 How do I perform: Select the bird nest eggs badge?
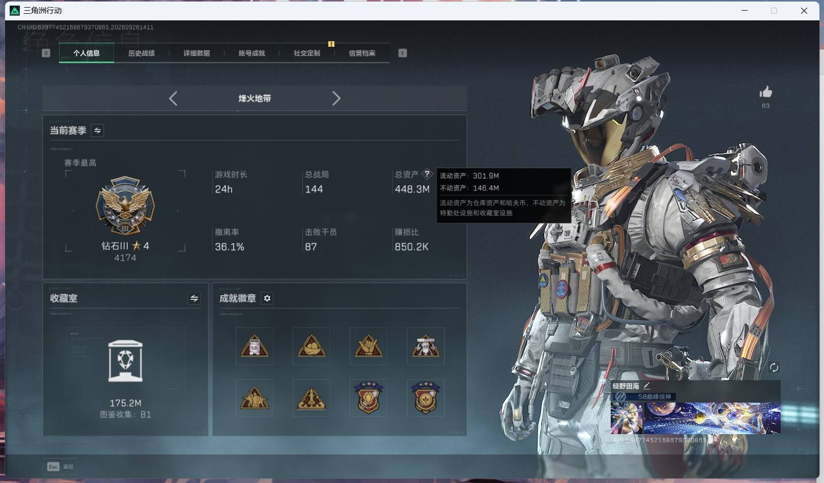(x=311, y=346)
